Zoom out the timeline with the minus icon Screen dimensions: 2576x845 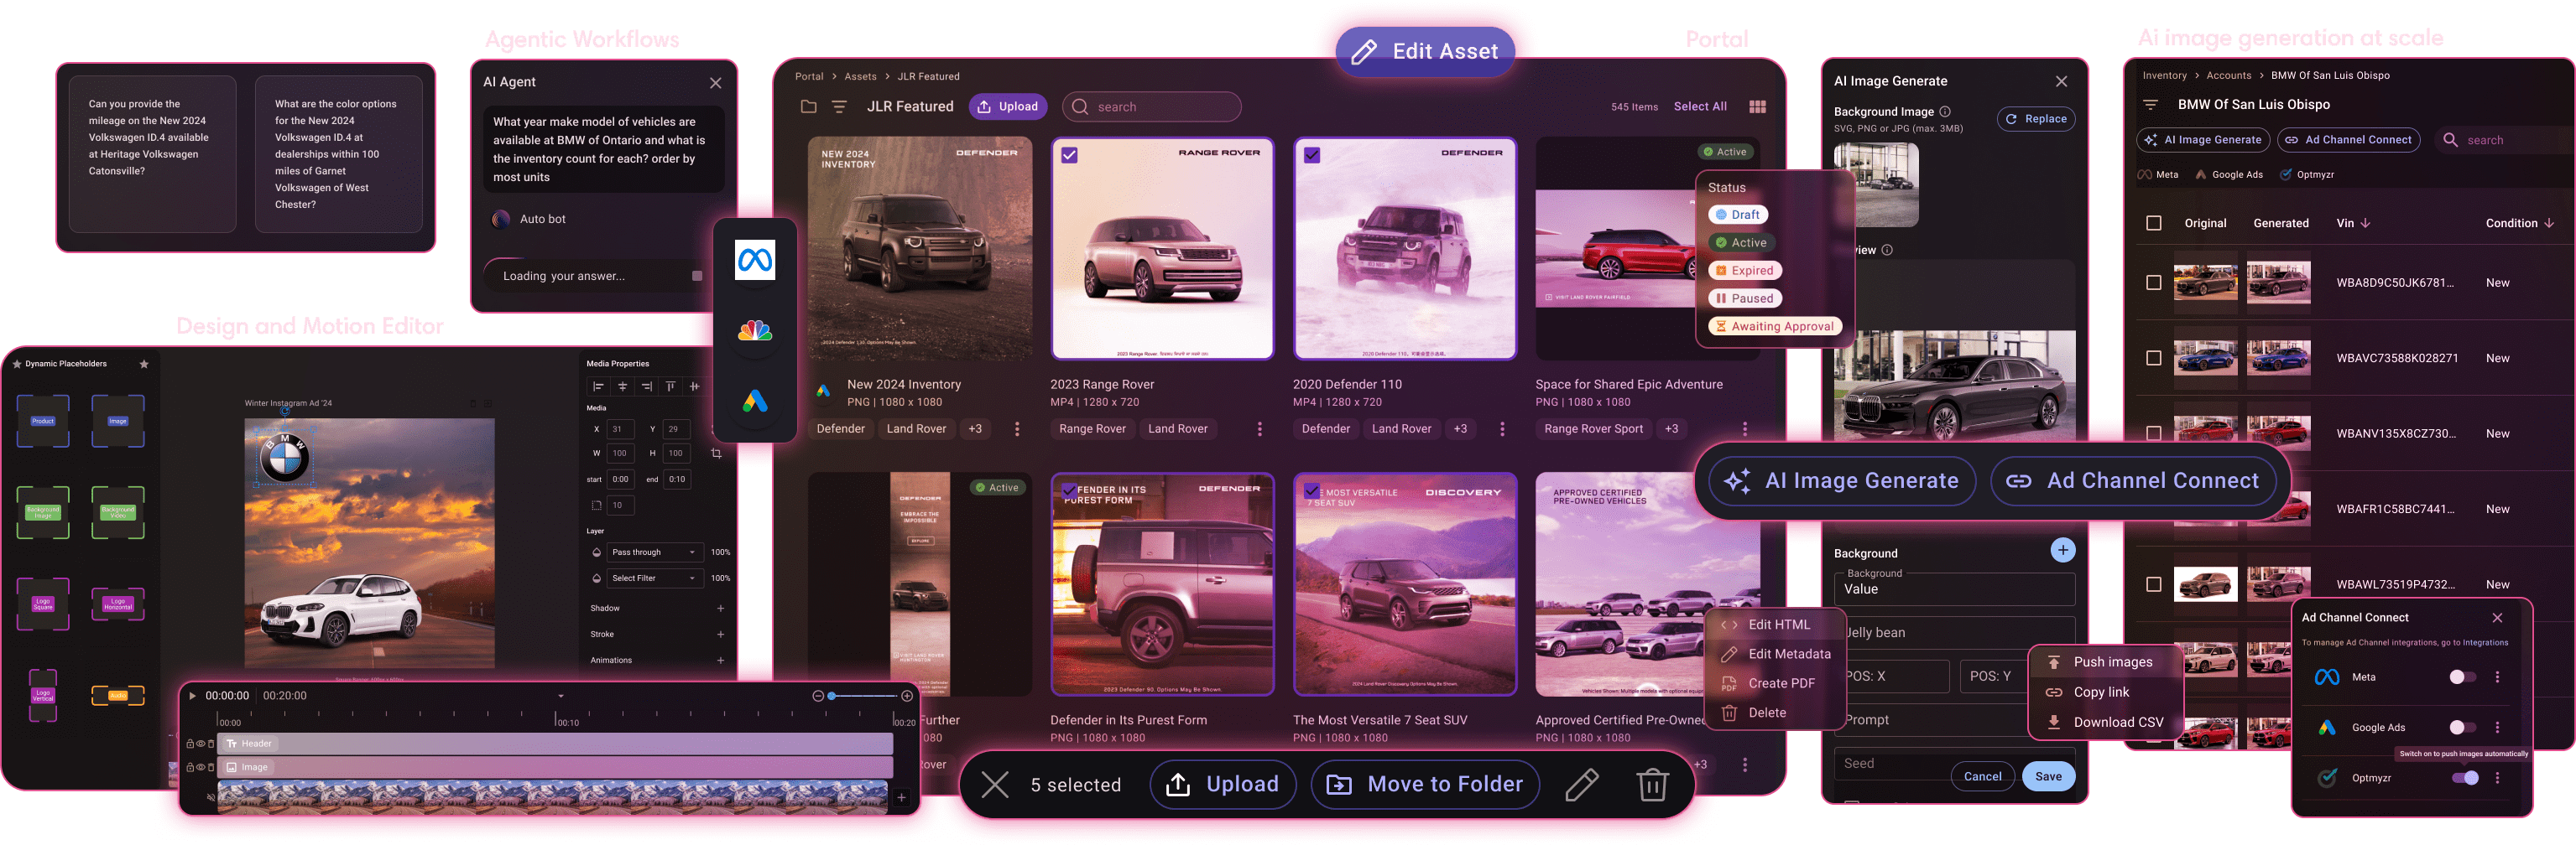point(818,696)
